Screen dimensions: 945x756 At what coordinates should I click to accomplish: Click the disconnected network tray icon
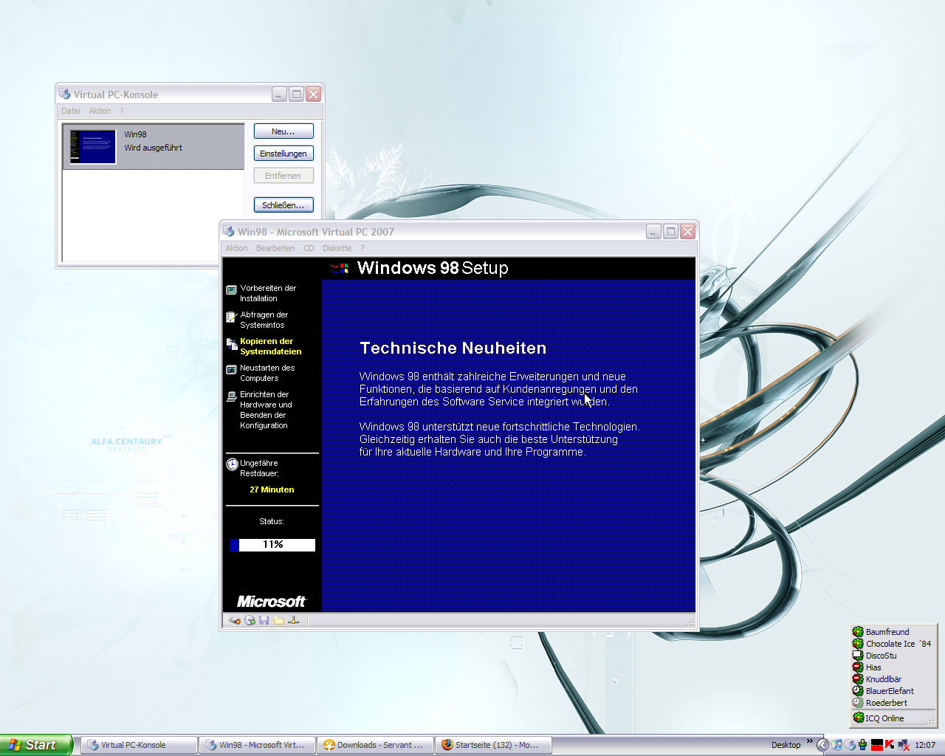[903, 745]
